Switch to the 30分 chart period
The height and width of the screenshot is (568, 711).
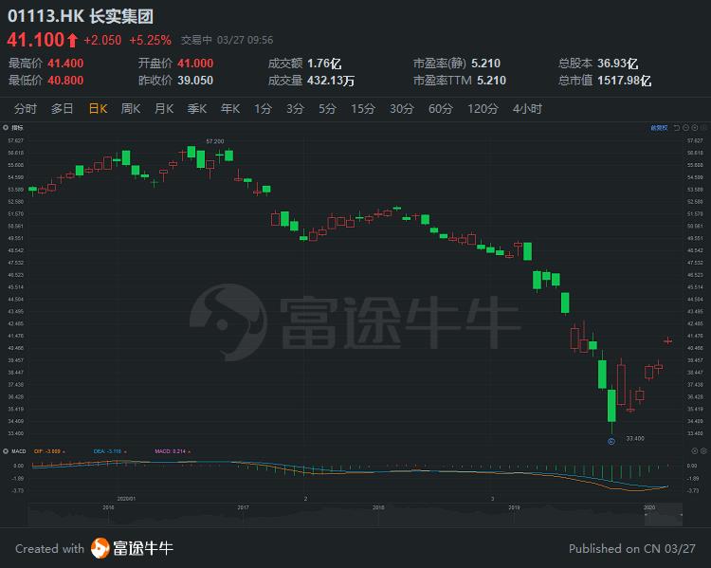(x=402, y=109)
